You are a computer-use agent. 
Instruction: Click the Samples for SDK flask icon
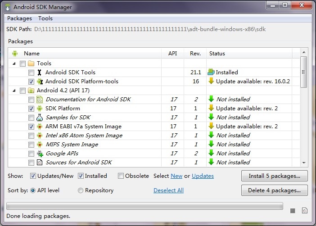(x=40, y=118)
